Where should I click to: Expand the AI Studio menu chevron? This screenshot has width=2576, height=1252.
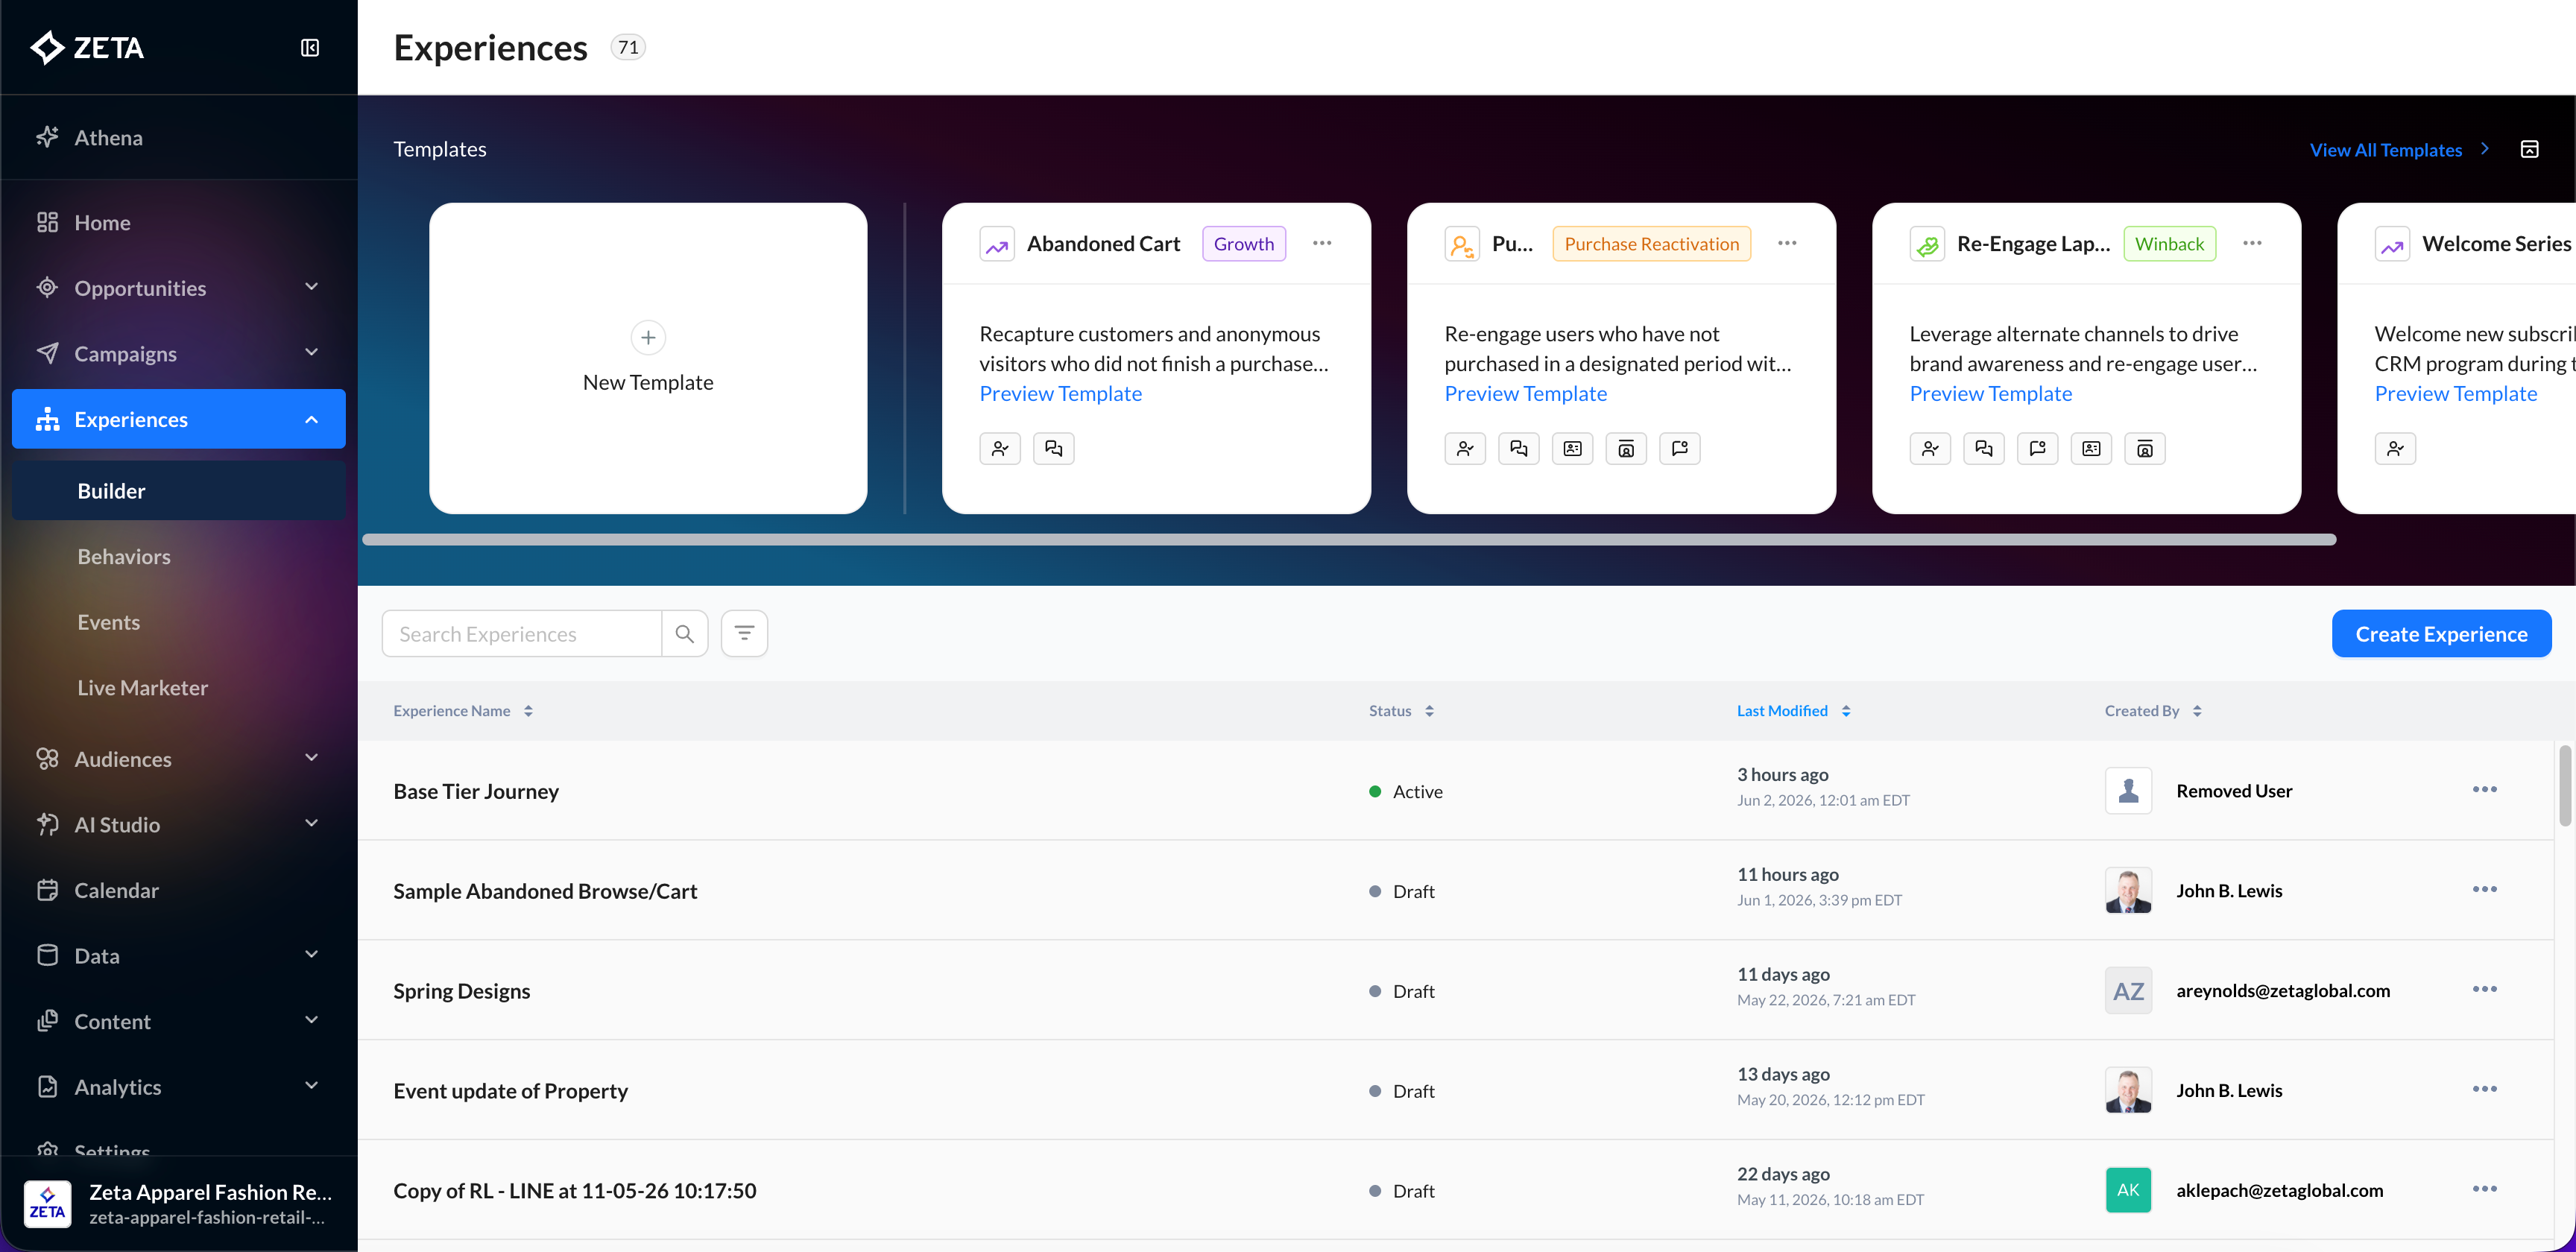coord(312,824)
